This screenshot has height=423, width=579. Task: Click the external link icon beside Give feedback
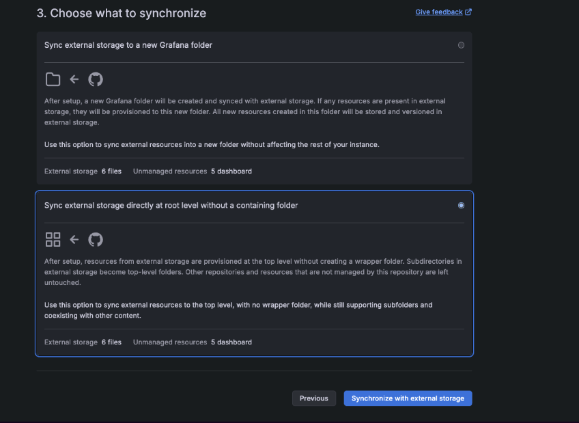point(468,12)
